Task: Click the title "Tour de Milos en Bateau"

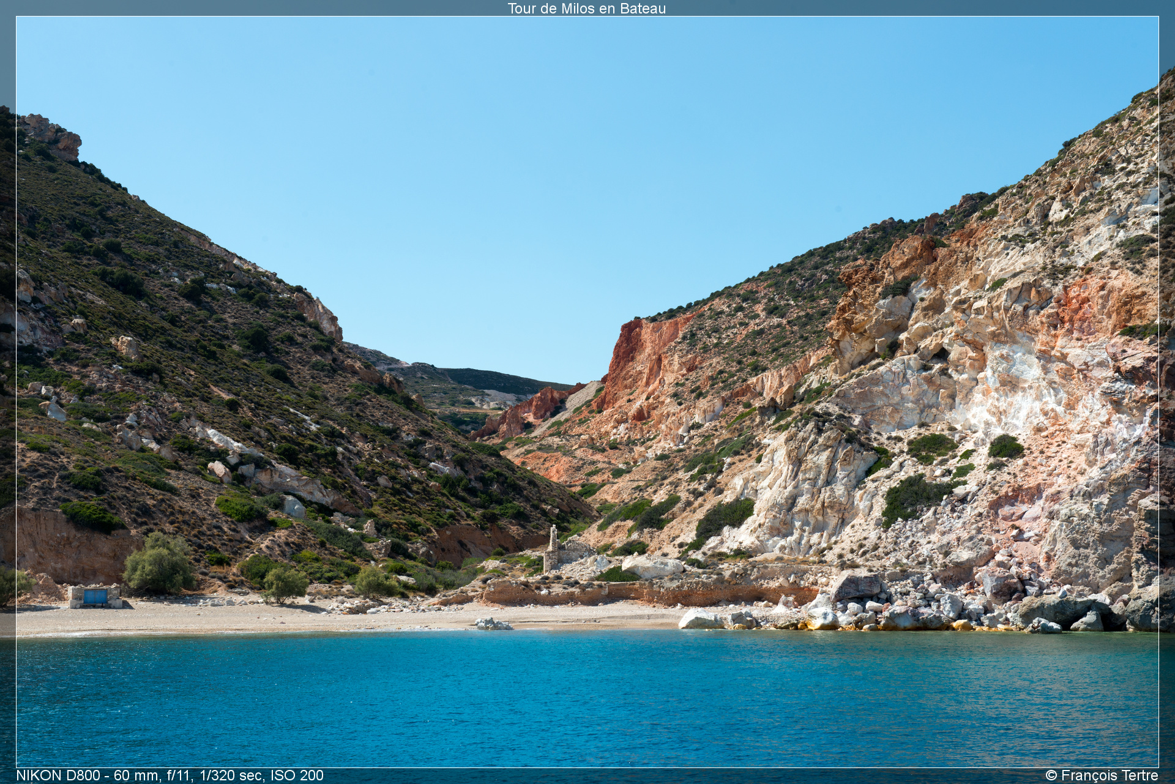Action: 586,8
